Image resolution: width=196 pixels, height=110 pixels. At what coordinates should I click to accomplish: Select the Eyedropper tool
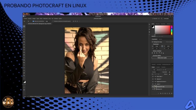(x=24, y=39)
